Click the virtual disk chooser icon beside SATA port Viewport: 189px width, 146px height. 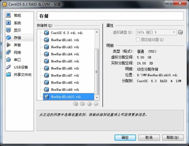(180, 32)
